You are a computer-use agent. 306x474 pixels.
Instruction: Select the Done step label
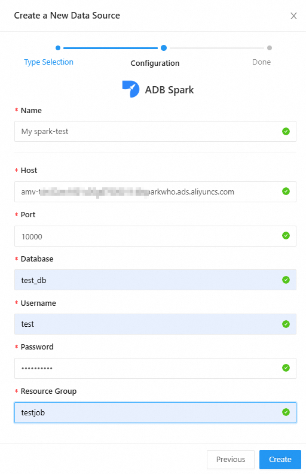click(x=261, y=62)
